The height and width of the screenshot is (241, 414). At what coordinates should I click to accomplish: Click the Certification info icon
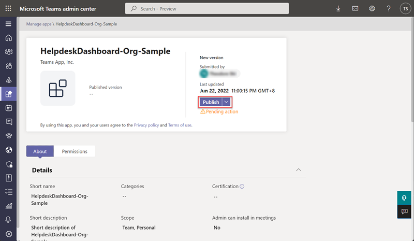pos(242,186)
